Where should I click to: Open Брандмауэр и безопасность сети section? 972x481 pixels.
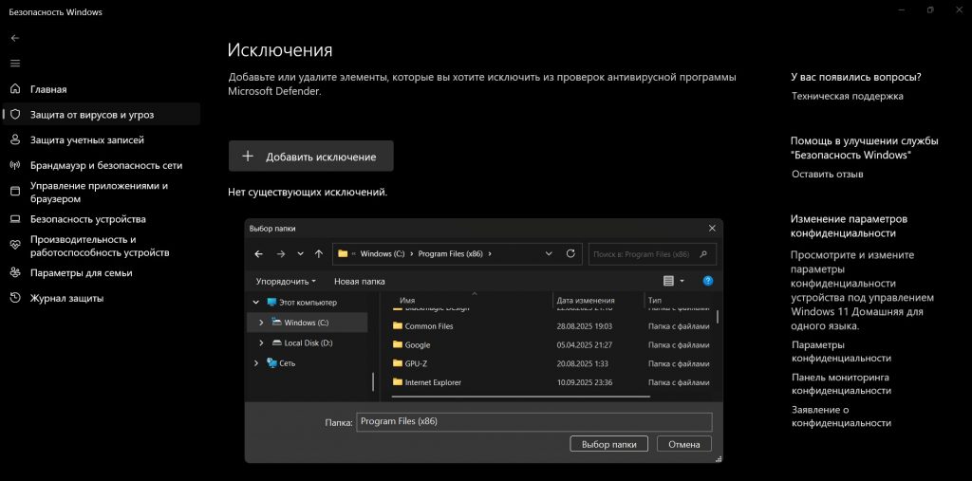tap(105, 165)
